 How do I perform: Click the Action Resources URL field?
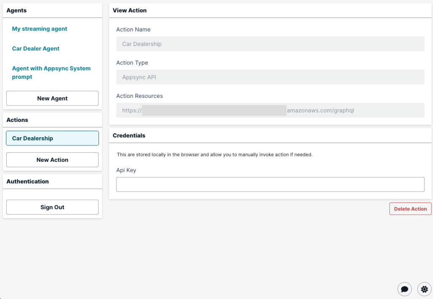pos(270,110)
